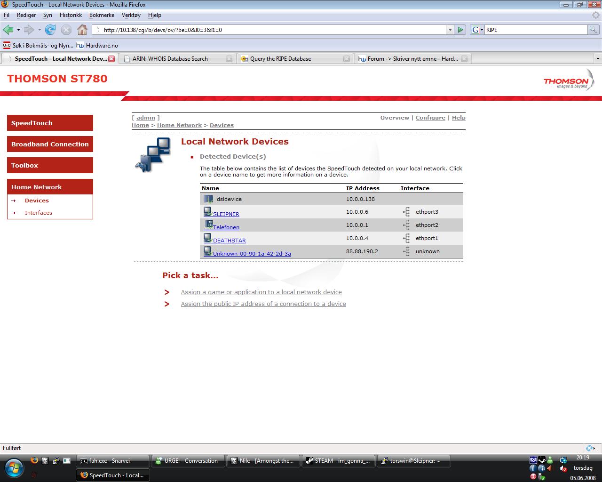Go back with the Back arrow button

tap(8, 30)
